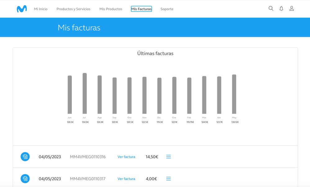The width and height of the screenshot is (310, 187).
Task: Open Productos y Servicios menu
Action: [73, 9]
